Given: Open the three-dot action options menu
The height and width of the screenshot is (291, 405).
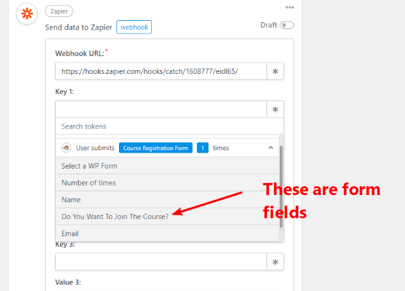Looking at the screenshot, I should click(x=290, y=7).
